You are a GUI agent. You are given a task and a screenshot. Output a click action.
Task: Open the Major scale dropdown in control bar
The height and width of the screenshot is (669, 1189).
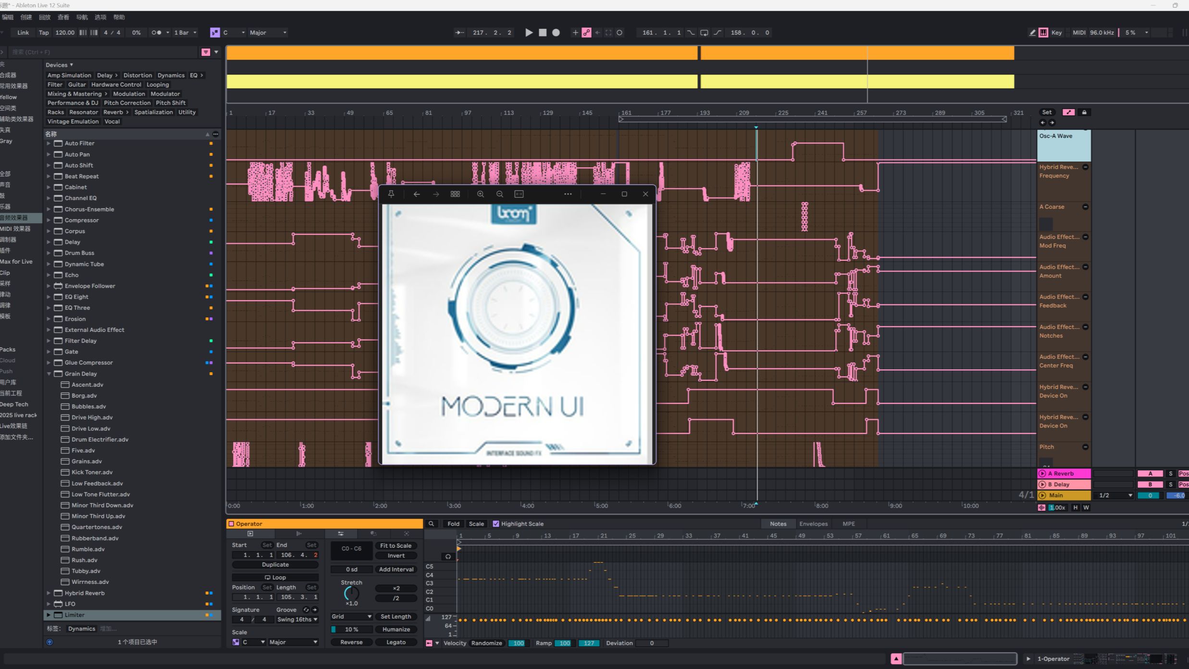[x=268, y=33]
